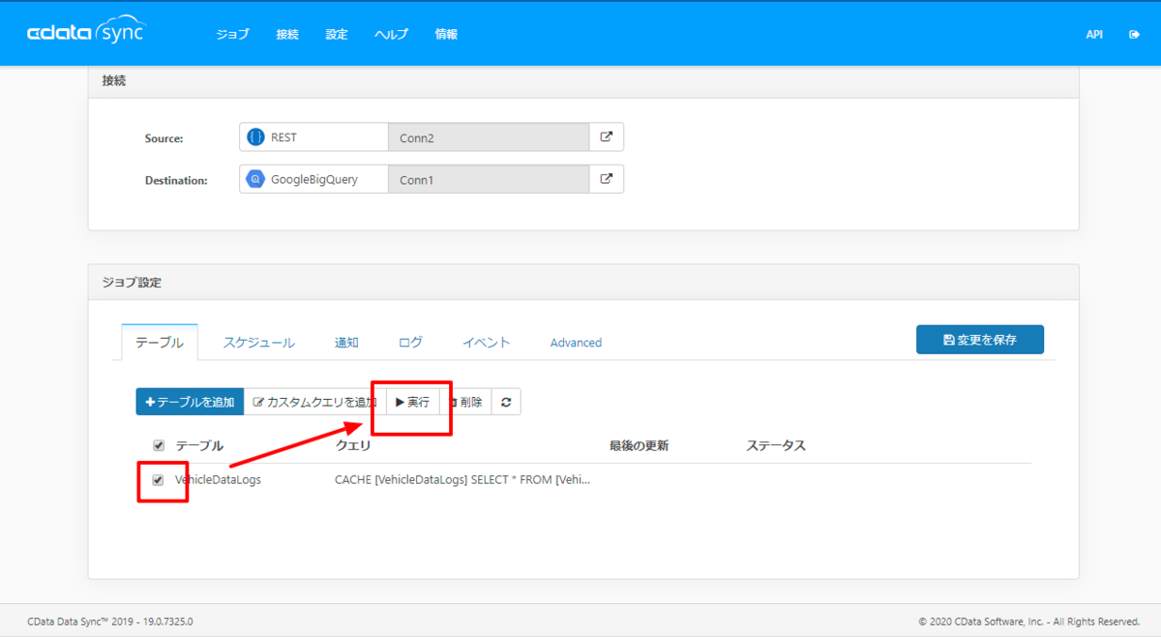Toggle the select-all テーブル header checkbox
Screen dimensions: 1161x637
pos(159,445)
